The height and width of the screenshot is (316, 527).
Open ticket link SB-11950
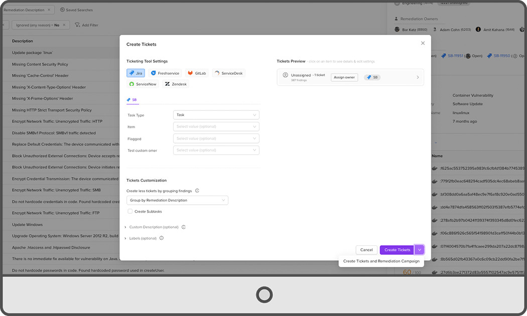point(501,56)
